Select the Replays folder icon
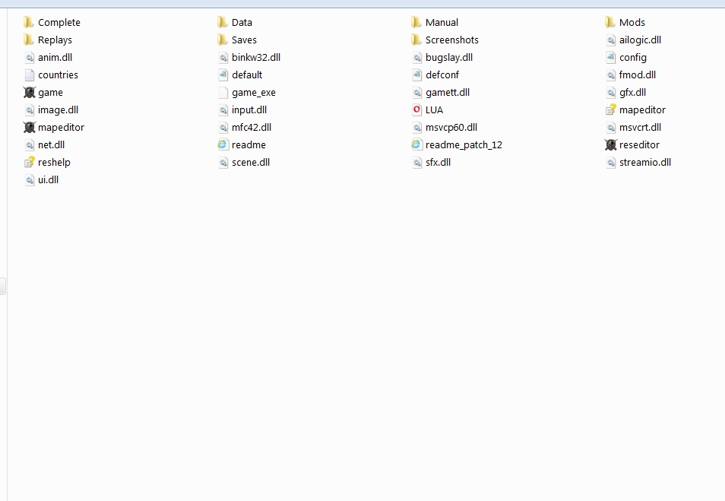The height and width of the screenshot is (501, 725). pos(29,40)
